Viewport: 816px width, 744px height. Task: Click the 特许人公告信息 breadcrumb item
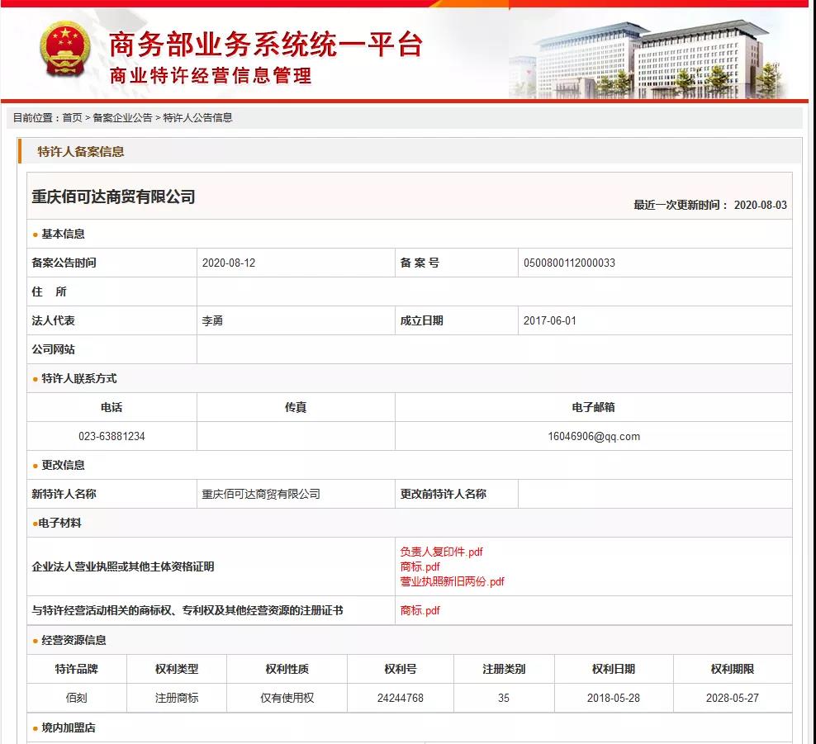[197, 118]
